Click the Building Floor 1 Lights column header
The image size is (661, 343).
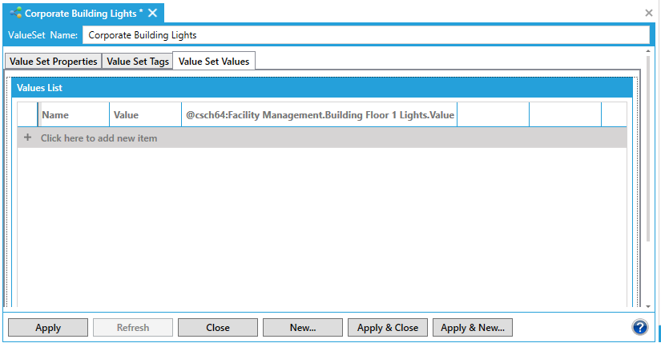point(320,115)
